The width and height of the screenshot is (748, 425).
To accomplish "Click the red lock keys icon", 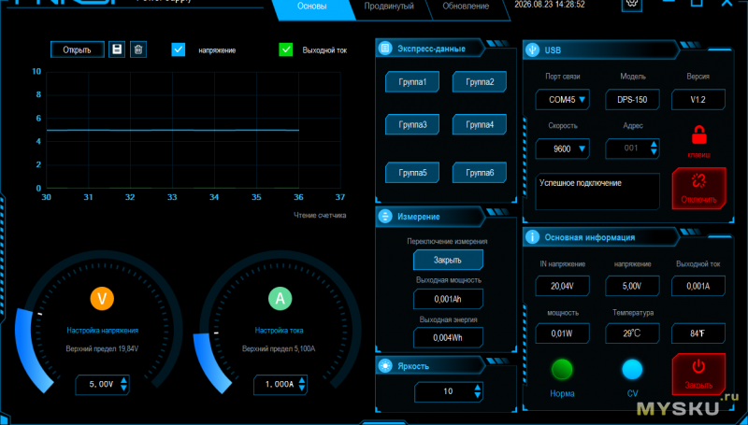I will 698,135.
